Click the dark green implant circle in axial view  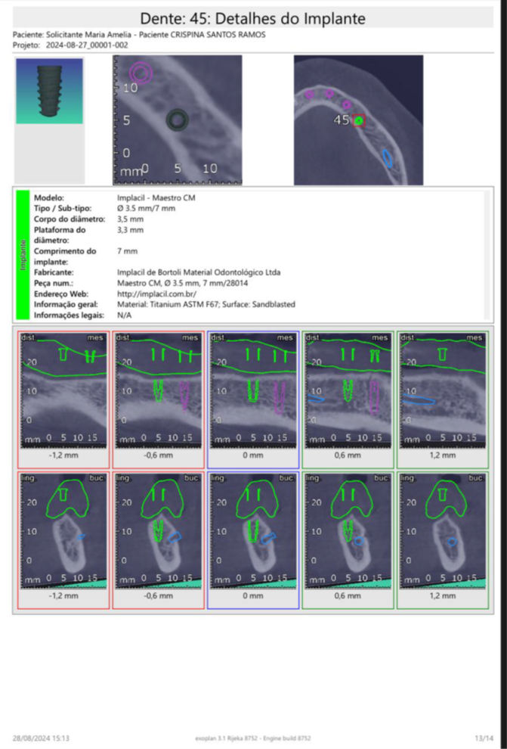[x=178, y=120]
